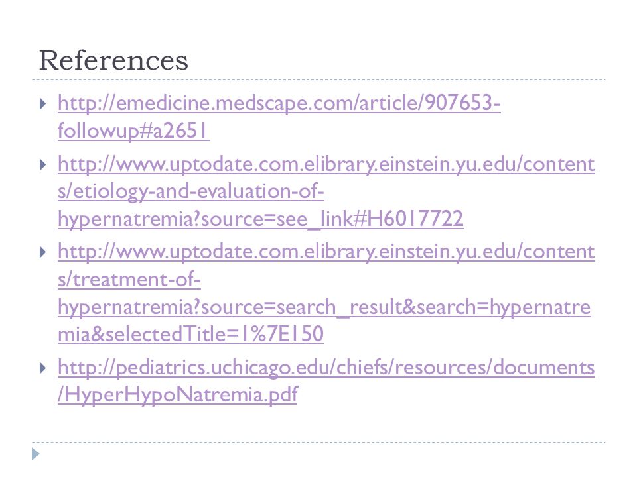Click the bullet arrow beside the uchicago link
Viewport: 637px width, 477px height.
pyautogui.click(x=42, y=368)
